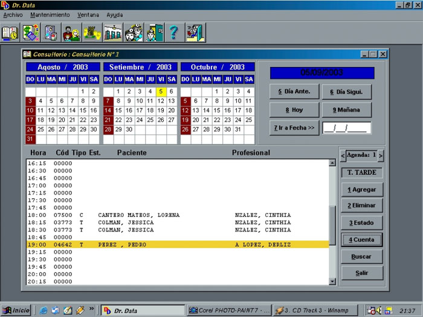The image size is (423, 317).
Task: Click the Consultorio window title bar icon
Action: click(x=27, y=54)
